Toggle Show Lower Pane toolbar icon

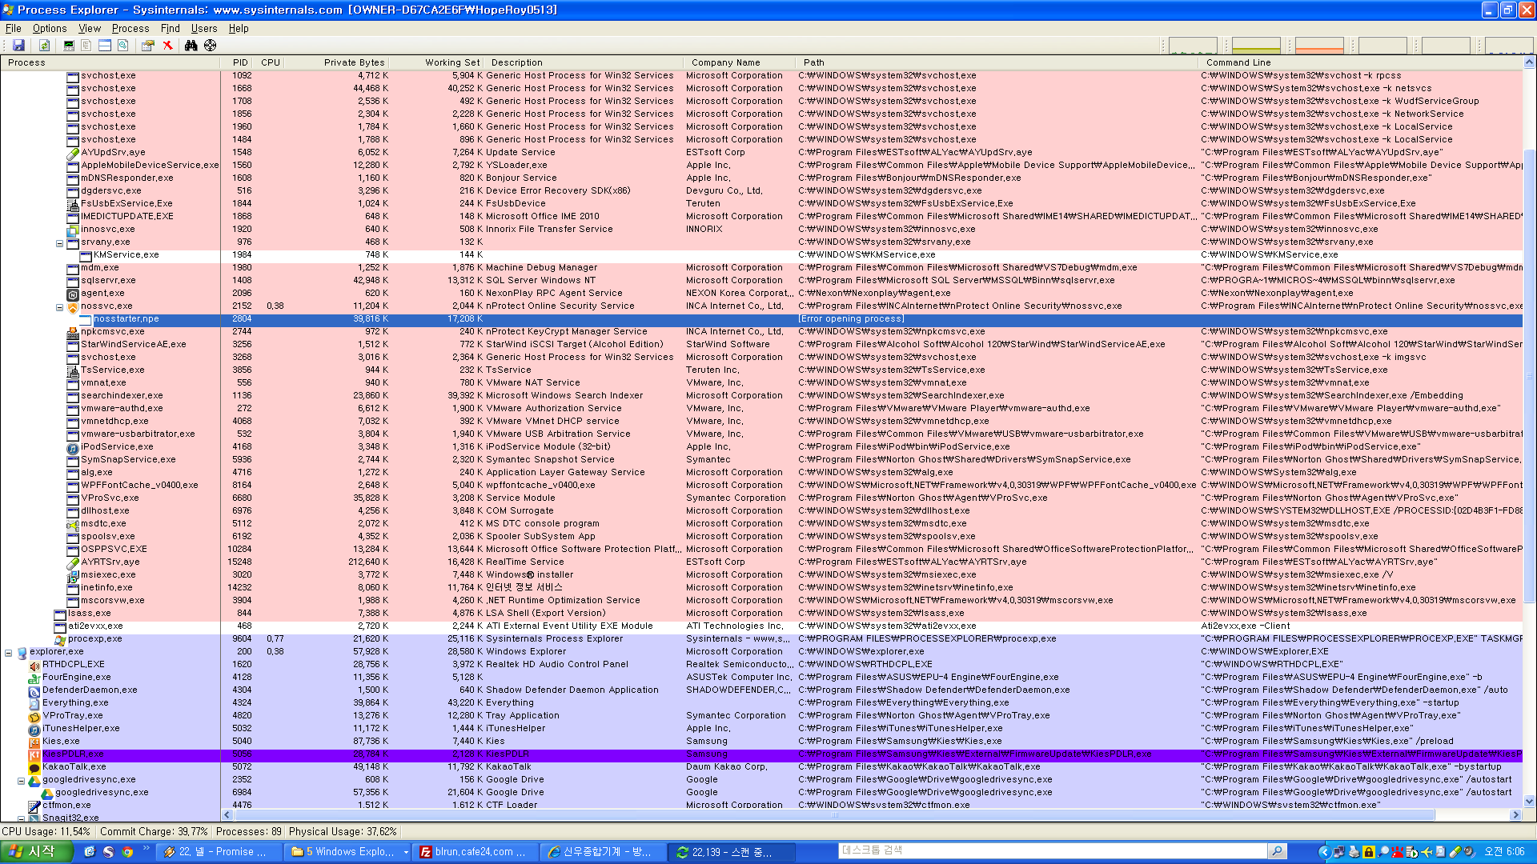point(105,46)
